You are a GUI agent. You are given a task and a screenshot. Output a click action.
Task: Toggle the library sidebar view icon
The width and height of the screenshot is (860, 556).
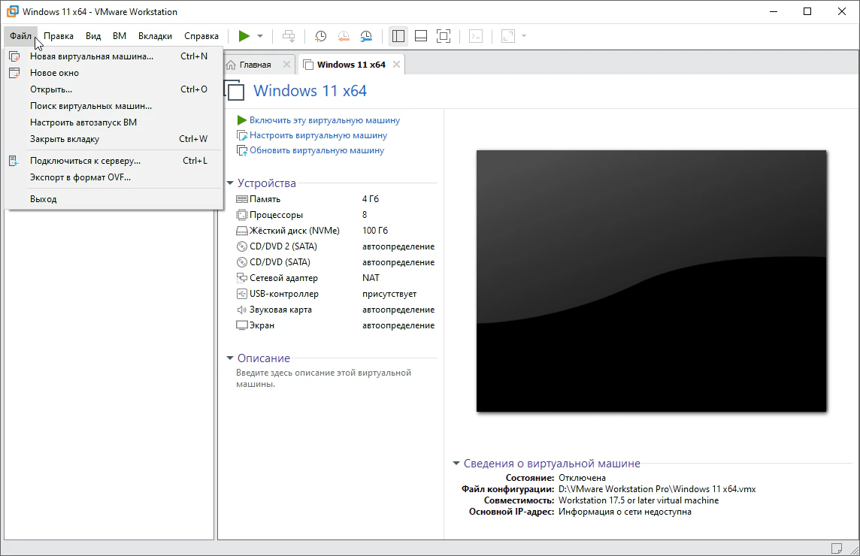pyautogui.click(x=398, y=36)
